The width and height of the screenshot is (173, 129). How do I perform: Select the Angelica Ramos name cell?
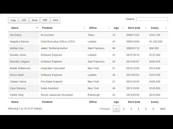tap(23, 42)
